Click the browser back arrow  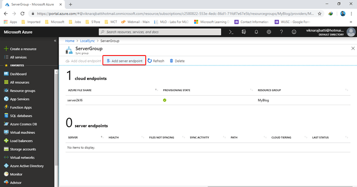(6, 14)
